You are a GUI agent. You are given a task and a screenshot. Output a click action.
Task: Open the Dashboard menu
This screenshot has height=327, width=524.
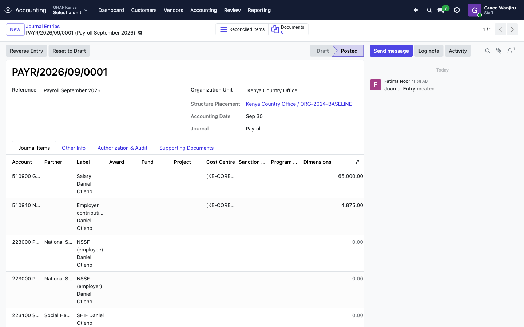tap(111, 10)
